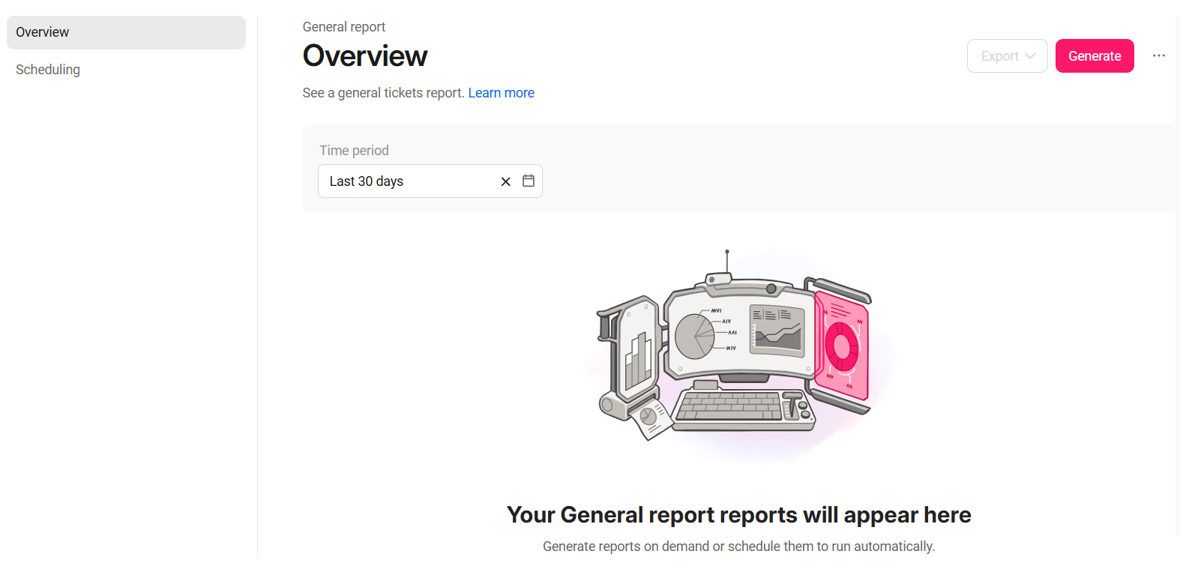Click the "Generate reports on demand" subtitle

click(x=738, y=547)
